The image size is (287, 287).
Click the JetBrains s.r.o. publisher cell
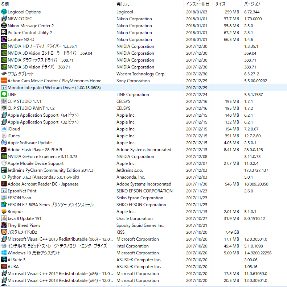130,170
